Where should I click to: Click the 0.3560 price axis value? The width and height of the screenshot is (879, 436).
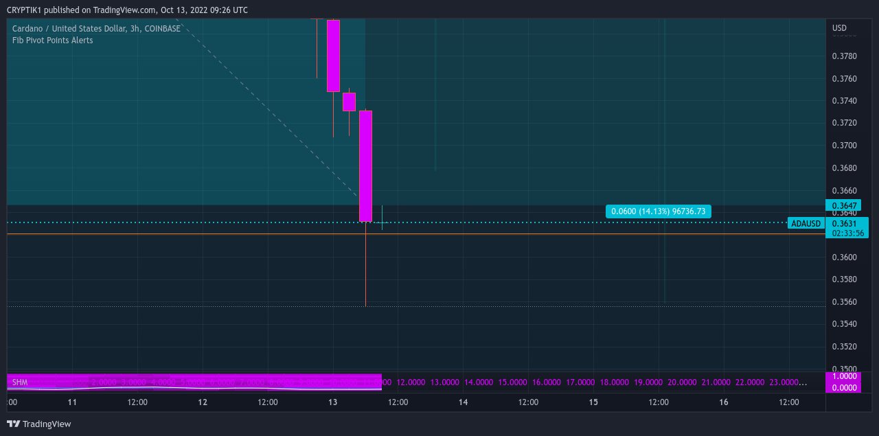pyautogui.click(x=844, y=302)
